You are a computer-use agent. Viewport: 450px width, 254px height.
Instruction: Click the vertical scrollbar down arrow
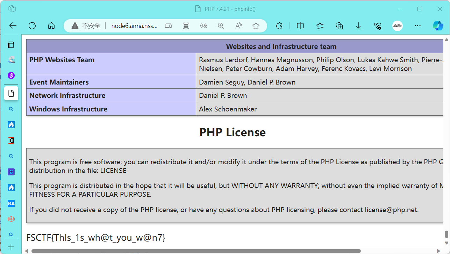click(447, 243)
